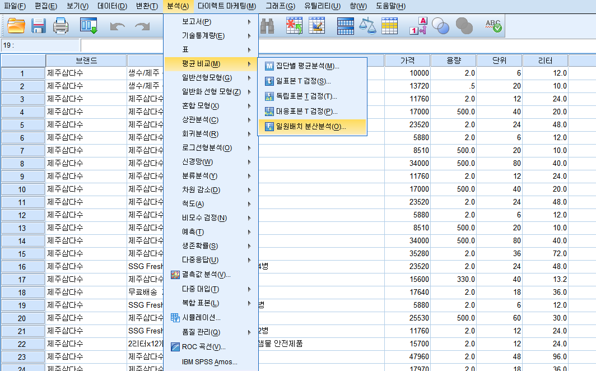
Task: Open ROC 곡선(V)... from the menu
Action: pyautogui.click(x=211, y=347)
